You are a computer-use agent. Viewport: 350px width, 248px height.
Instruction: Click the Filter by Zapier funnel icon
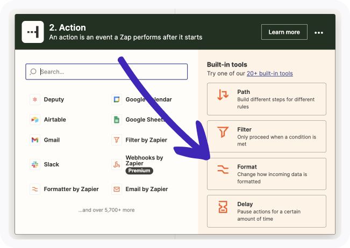tap(116, 140)
